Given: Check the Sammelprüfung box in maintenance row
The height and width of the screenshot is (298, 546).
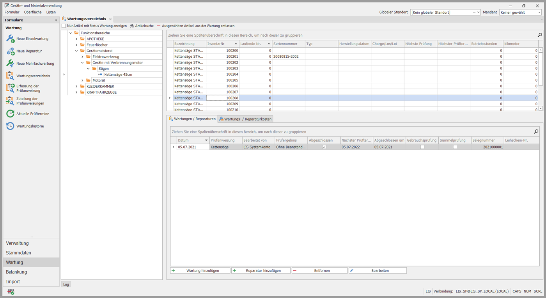Looking at the screenshot, I should tap(455, 147).
